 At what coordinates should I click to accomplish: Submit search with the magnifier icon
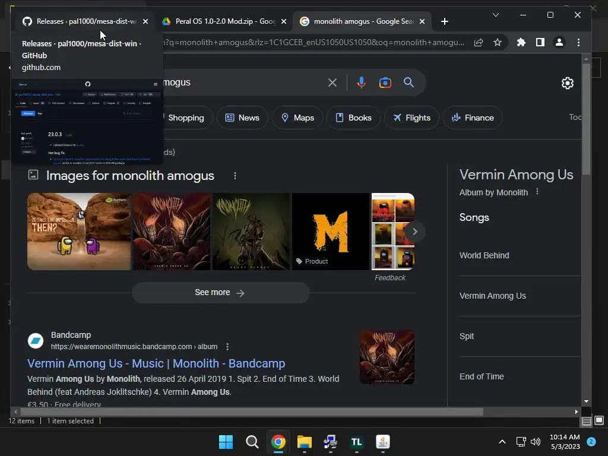[408, 82]
